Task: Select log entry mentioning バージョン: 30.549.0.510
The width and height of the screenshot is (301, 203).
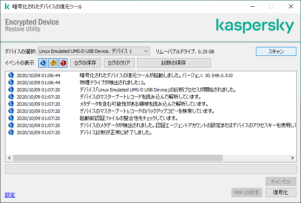Action: [156, 75]
